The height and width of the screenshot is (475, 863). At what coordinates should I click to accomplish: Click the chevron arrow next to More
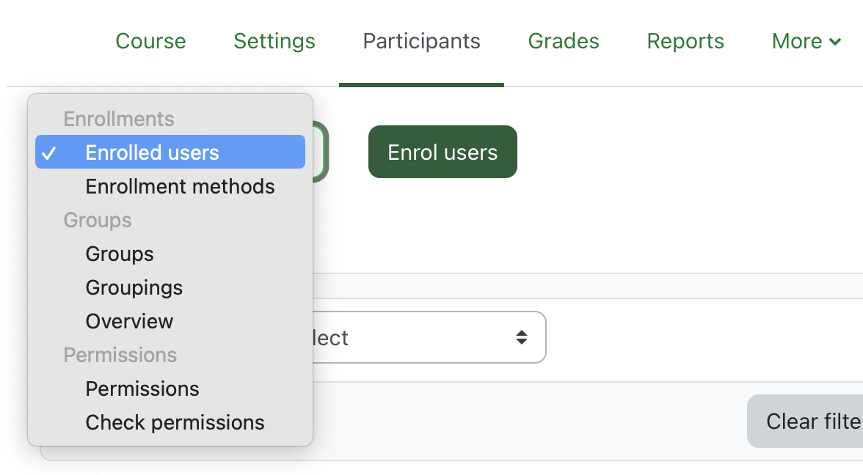[x=835, y=42]
